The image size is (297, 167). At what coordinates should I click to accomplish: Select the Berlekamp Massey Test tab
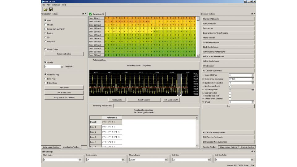(102, 106)
